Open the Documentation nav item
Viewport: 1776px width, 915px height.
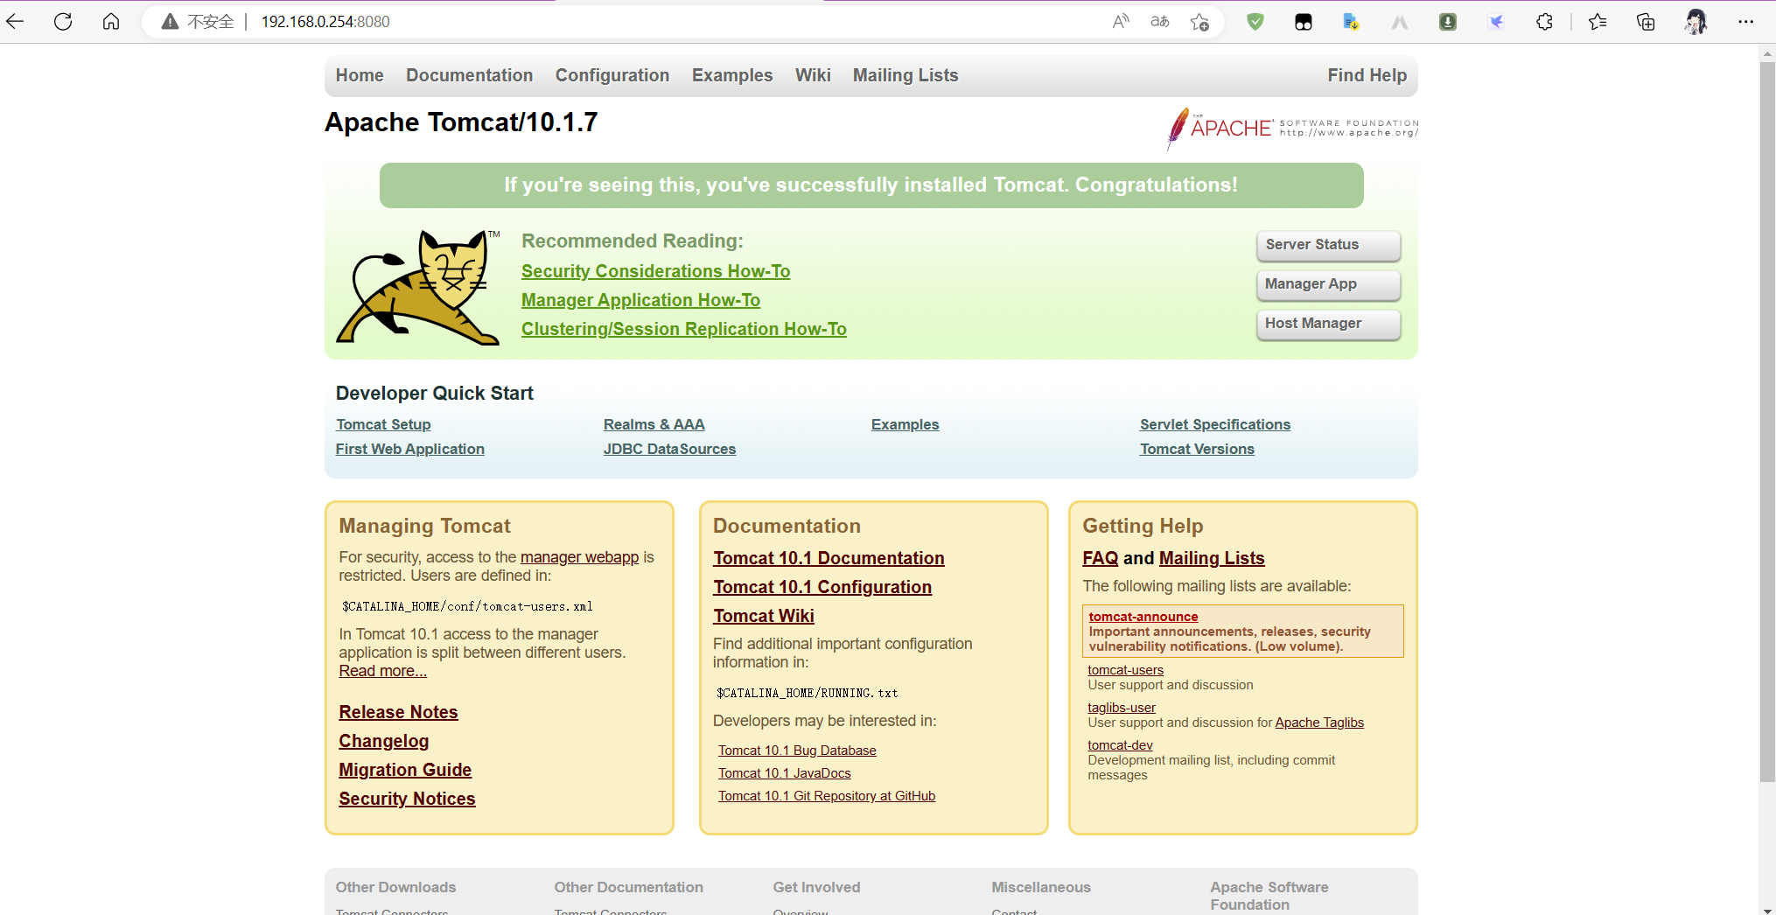[x=469, y=75]
